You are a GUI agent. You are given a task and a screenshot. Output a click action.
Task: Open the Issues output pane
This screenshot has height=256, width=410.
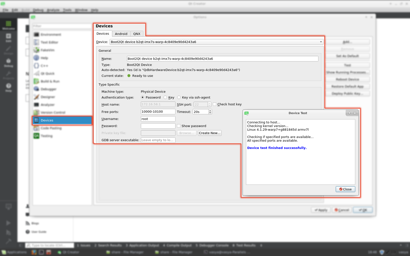(x=84, y=245)
